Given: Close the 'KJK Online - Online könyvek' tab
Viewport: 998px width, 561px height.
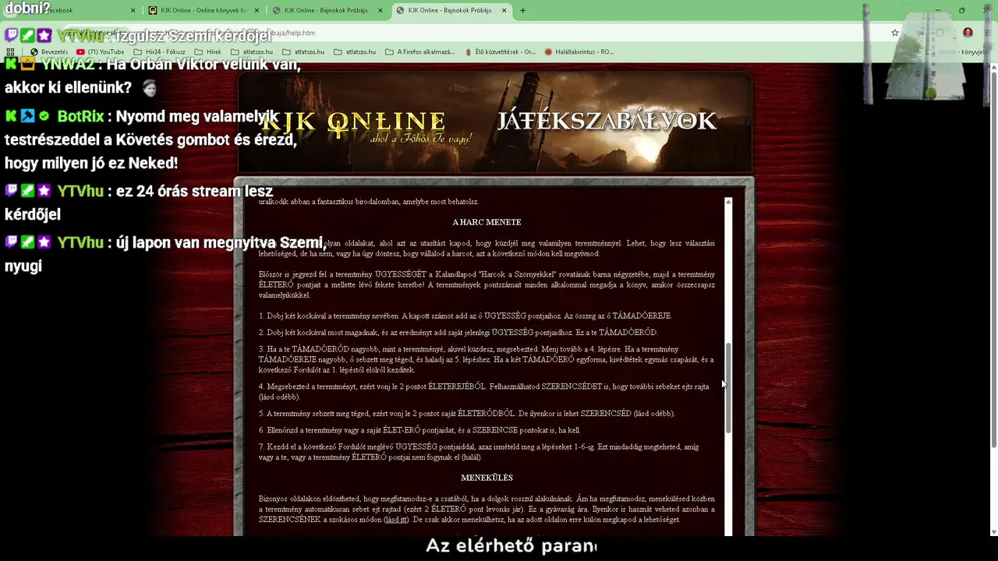Looking at the screenshot, I should coord(256,10).
